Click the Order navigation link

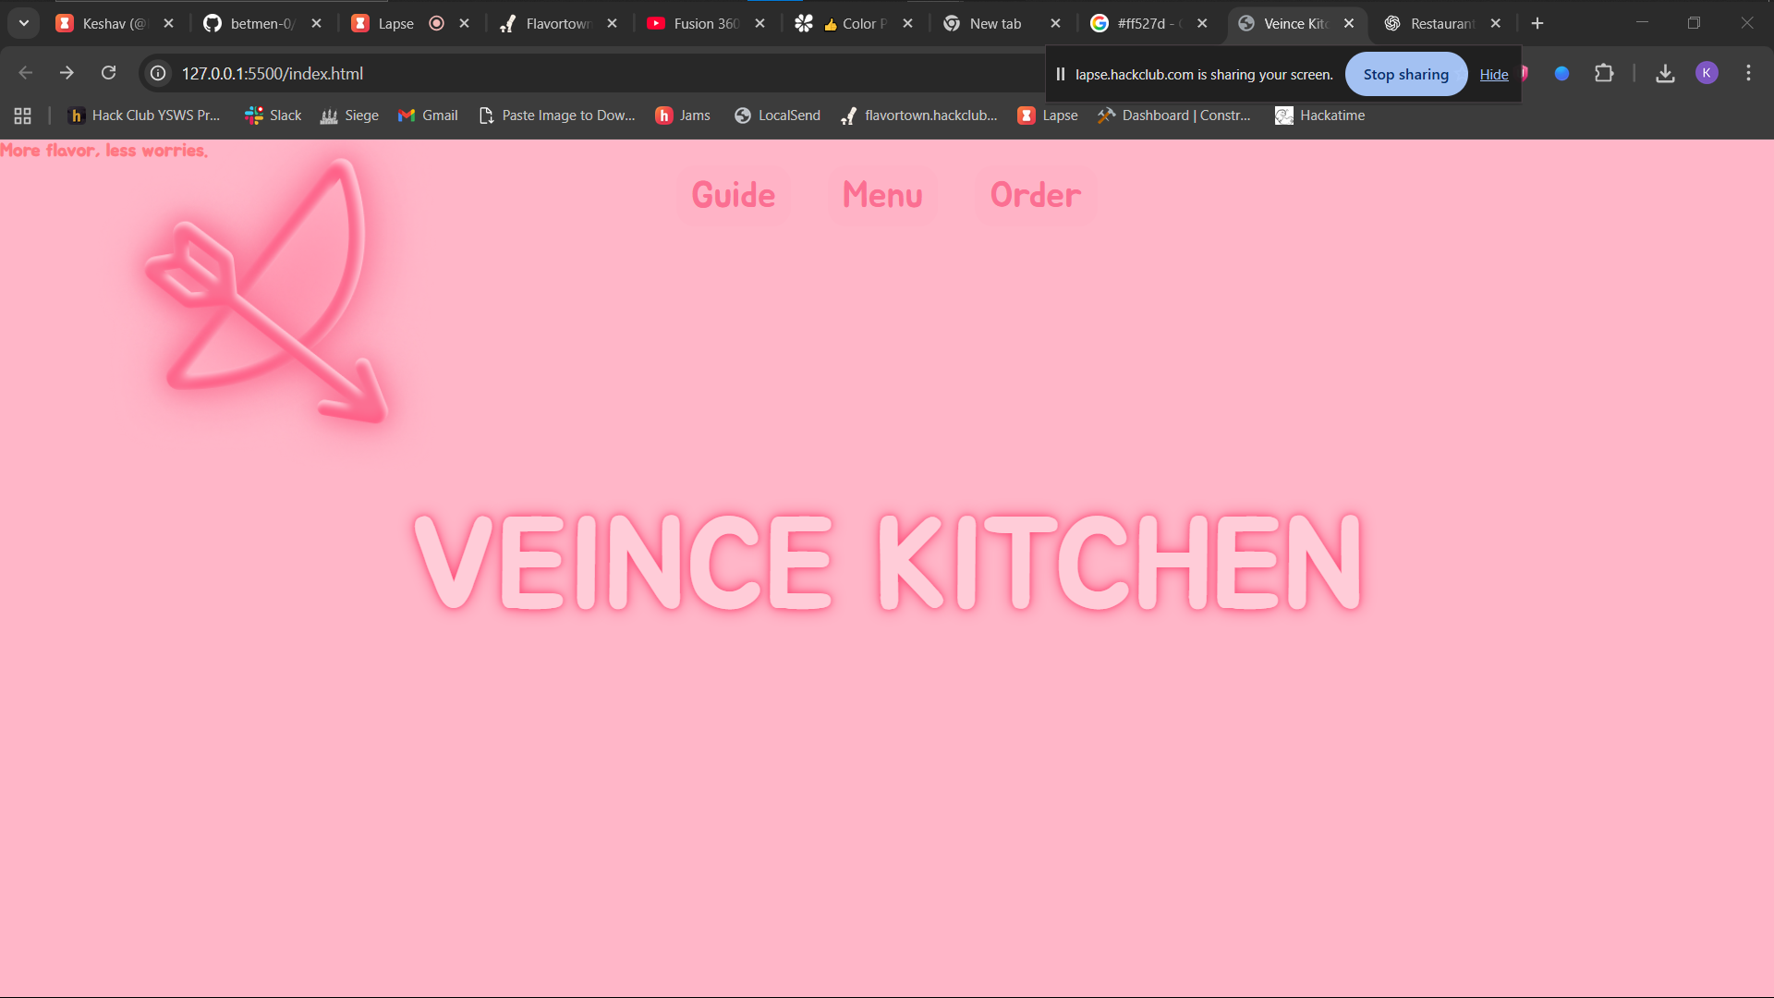[x=1035, y=195]
